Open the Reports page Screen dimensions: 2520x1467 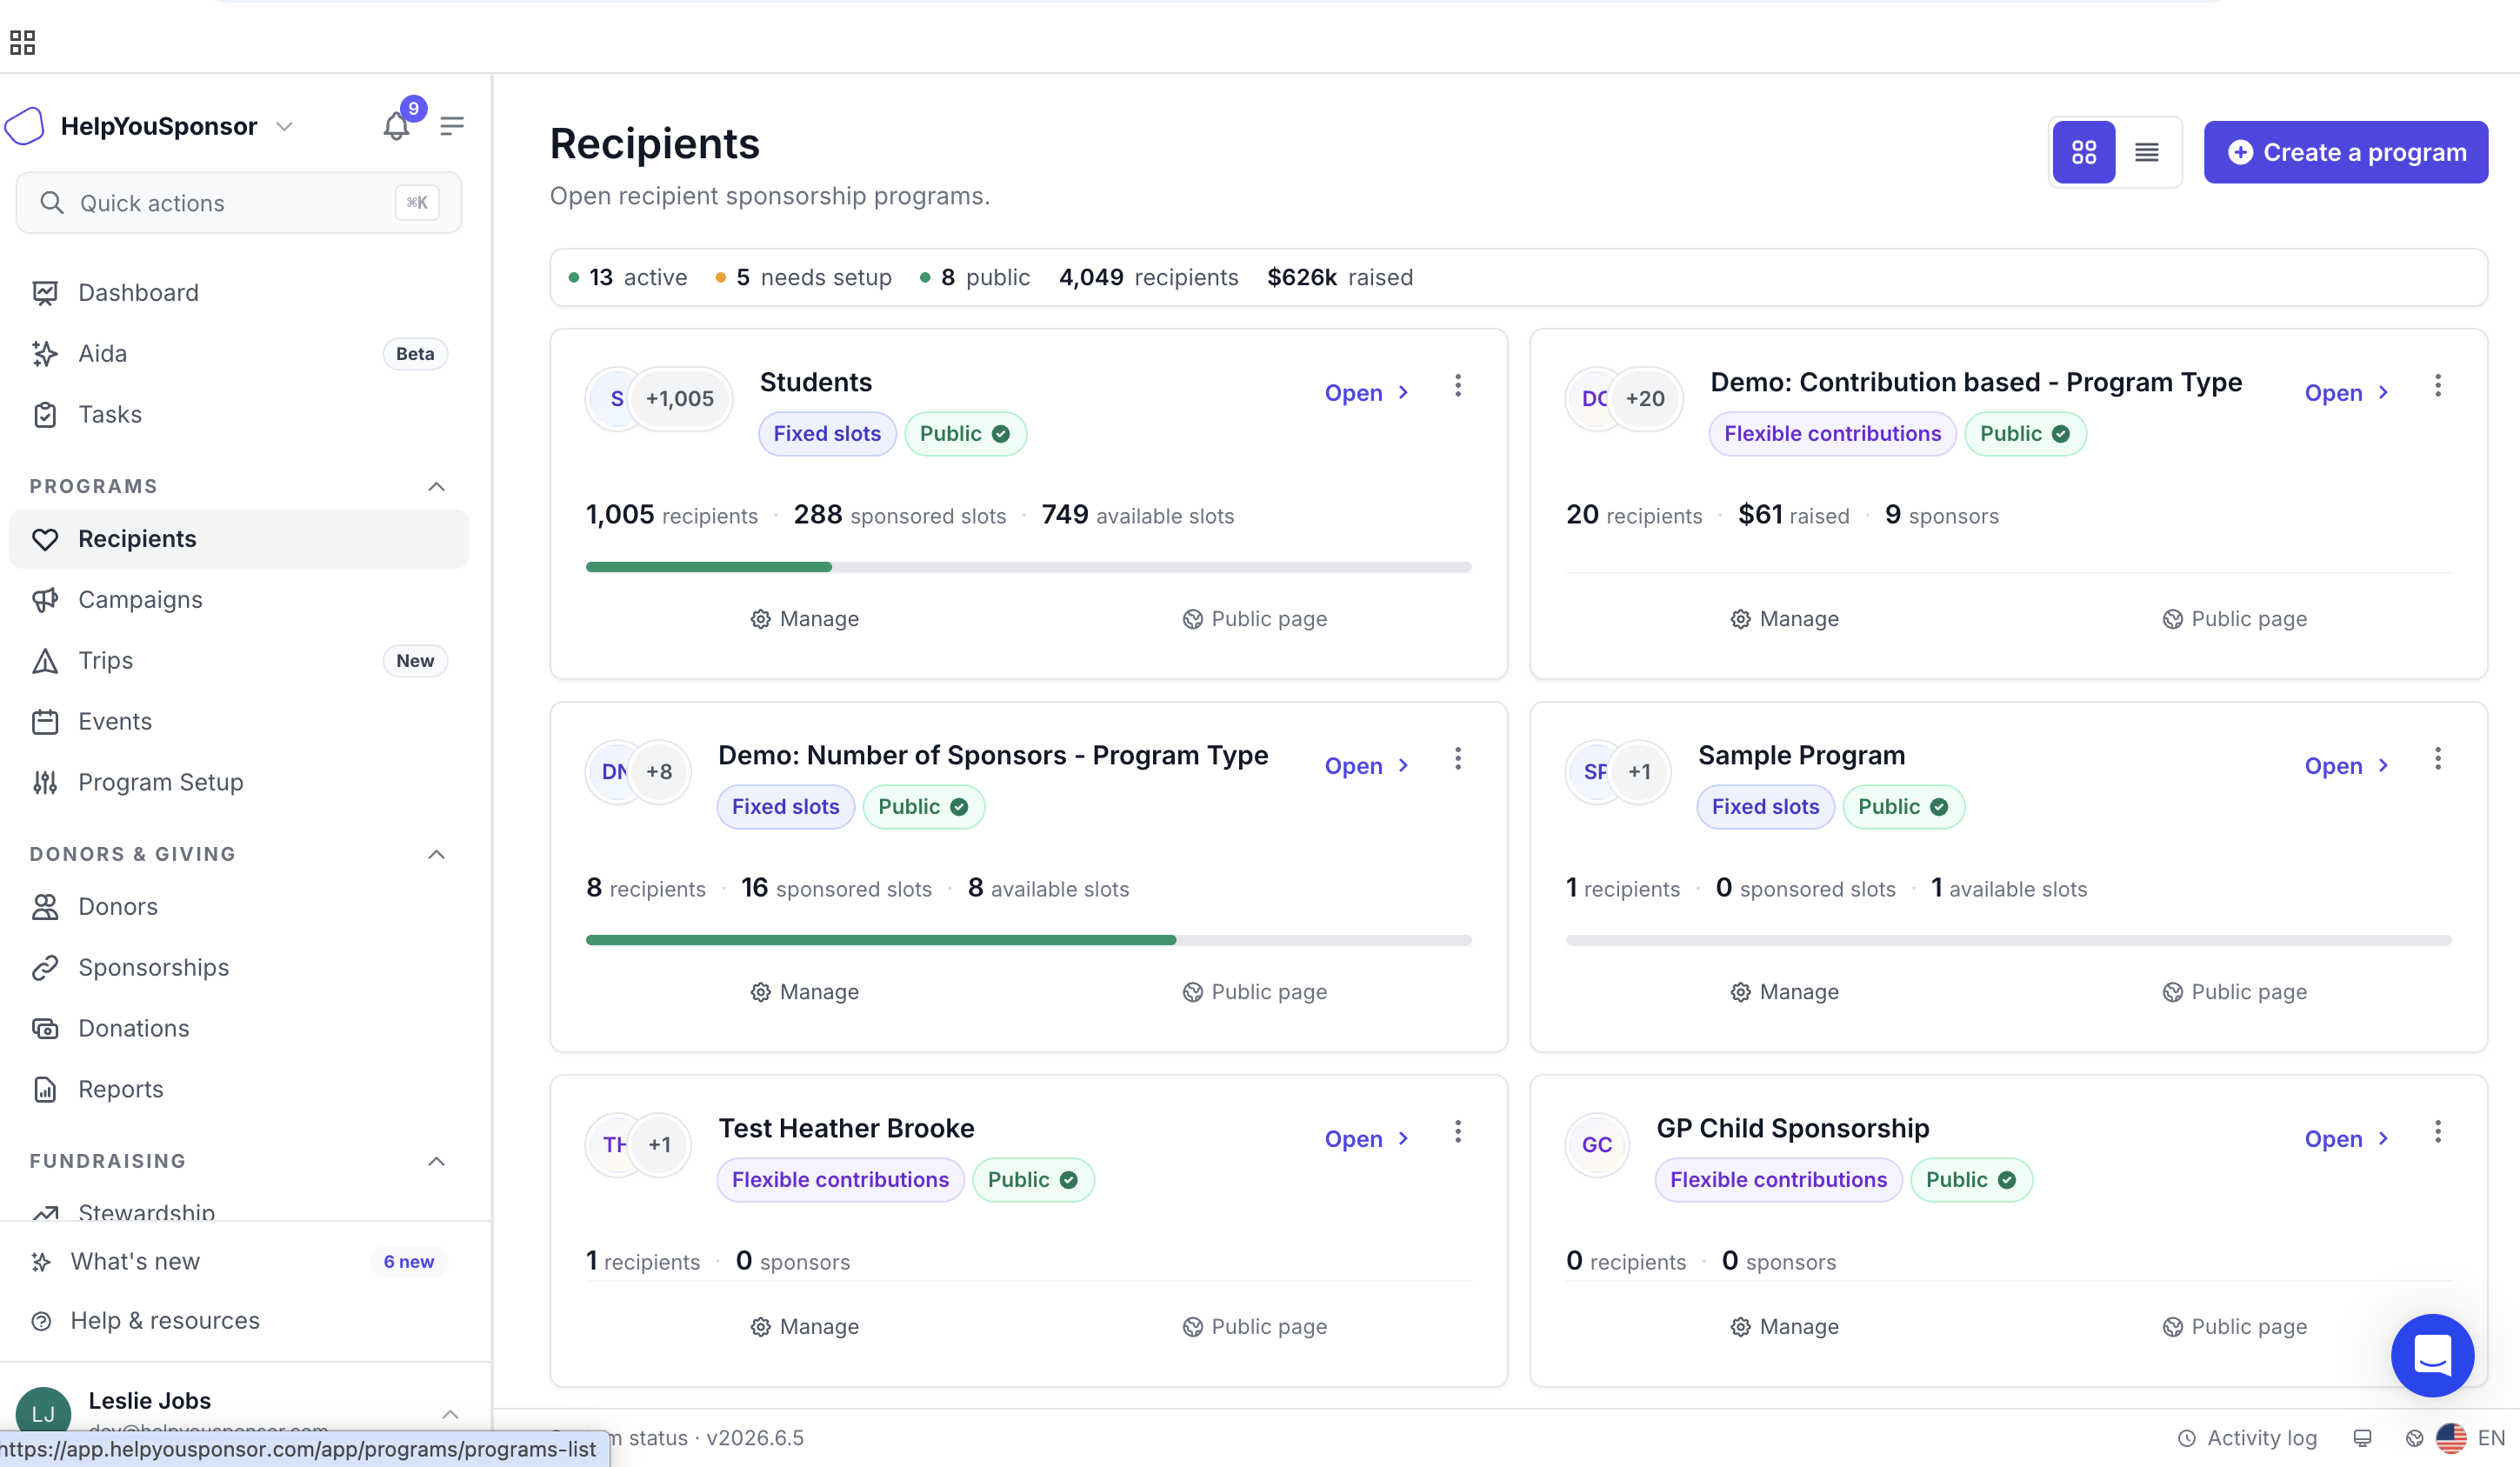click(x=239, y=1089)
